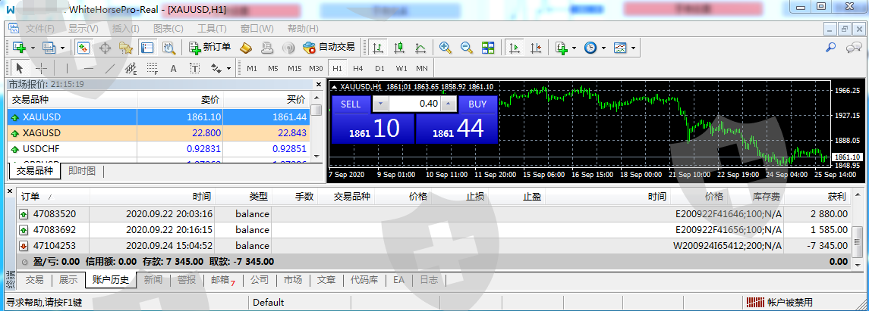Choose the Fibonacci retracement drawing tool
This screenshot has height=311, width=869.
tap(151, 68)
